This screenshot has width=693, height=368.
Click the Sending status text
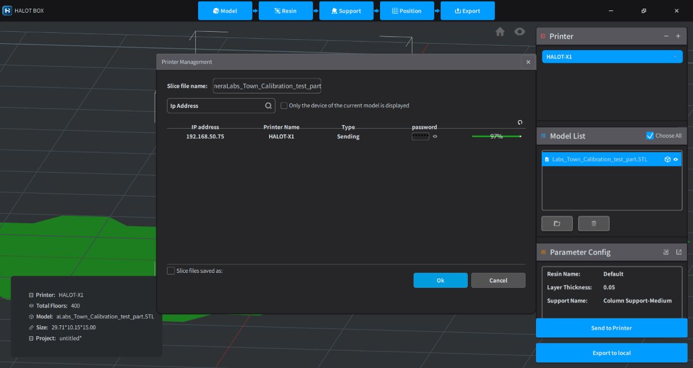coord(348,137)
